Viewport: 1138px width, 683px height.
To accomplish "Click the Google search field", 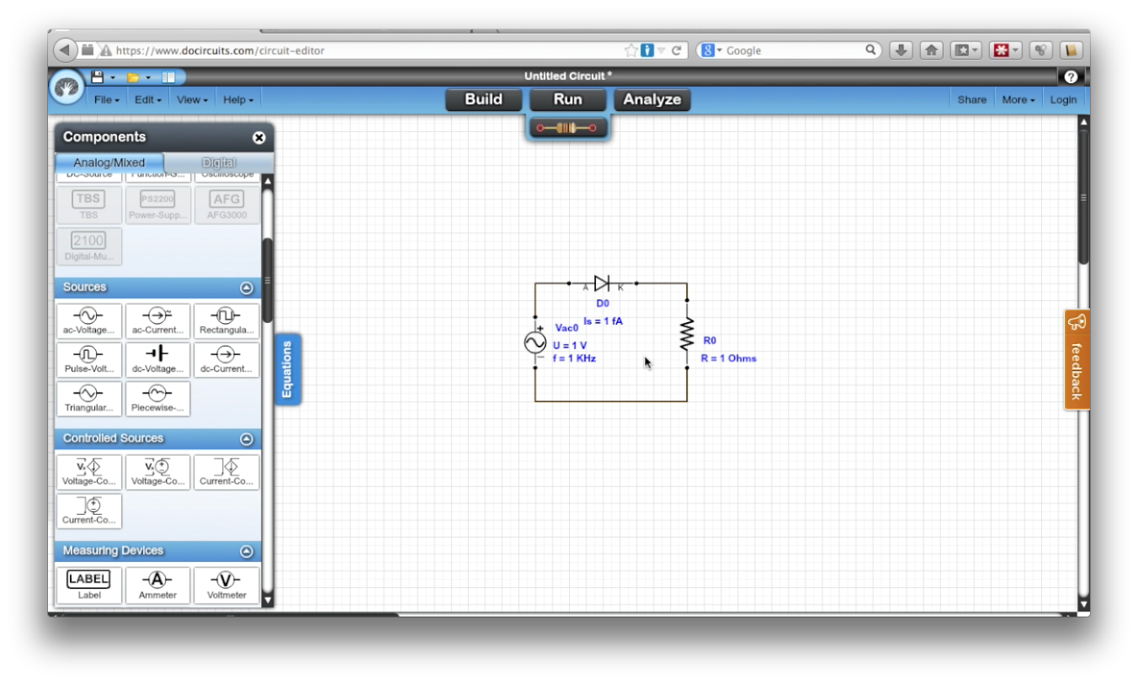I will pyautogui.click(x=791, y=50).
